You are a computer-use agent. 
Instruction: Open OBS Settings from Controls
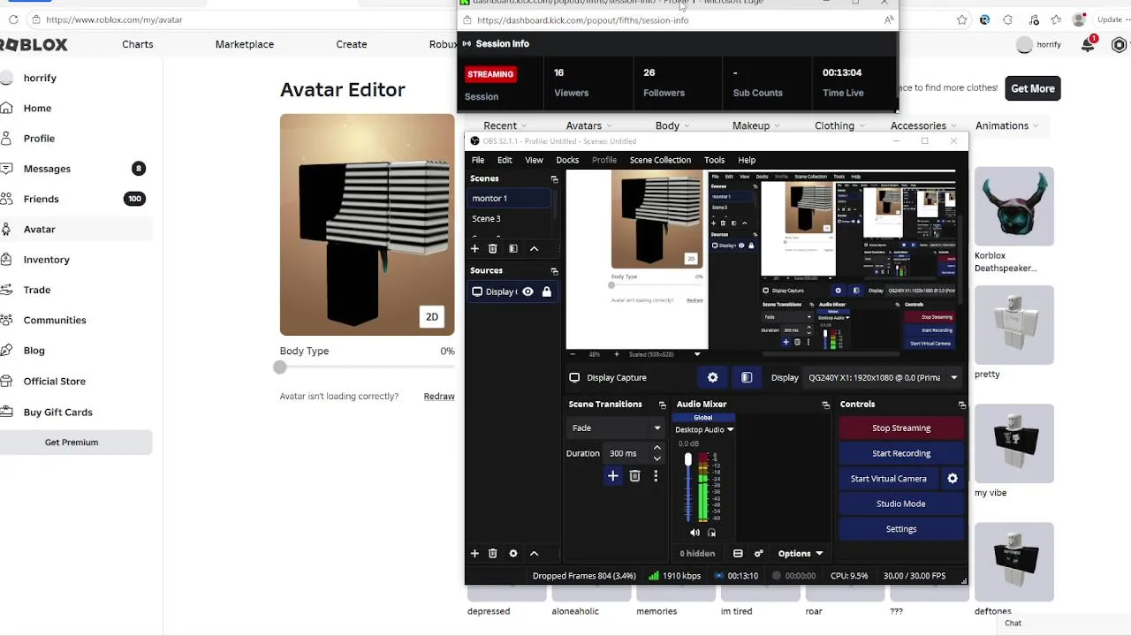(x=901, y=529)
